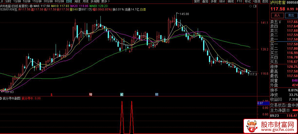Click the 买五 116.67 bid row

tap(284, 61)
